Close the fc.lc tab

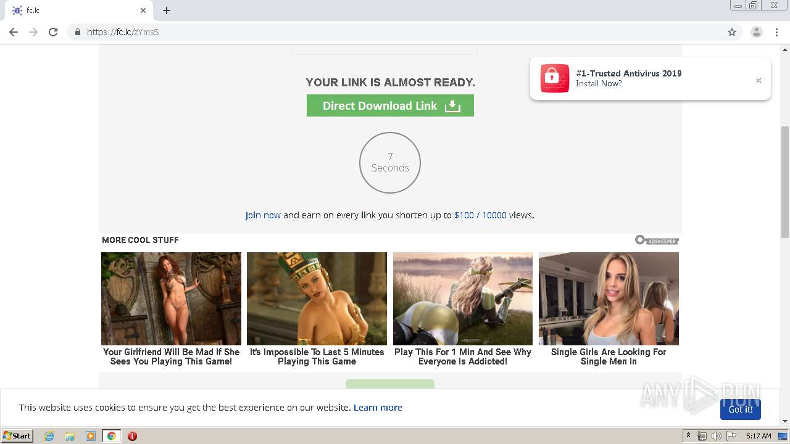coord(143,10)
